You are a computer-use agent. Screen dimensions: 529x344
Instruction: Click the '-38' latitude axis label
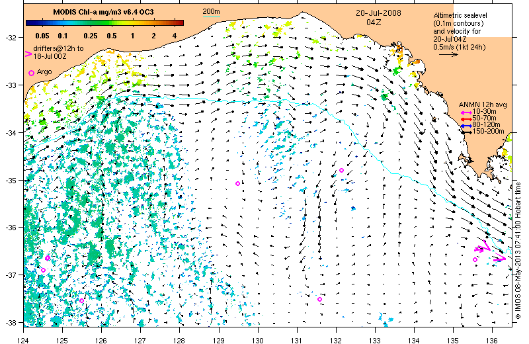click(x=10, y=323)
